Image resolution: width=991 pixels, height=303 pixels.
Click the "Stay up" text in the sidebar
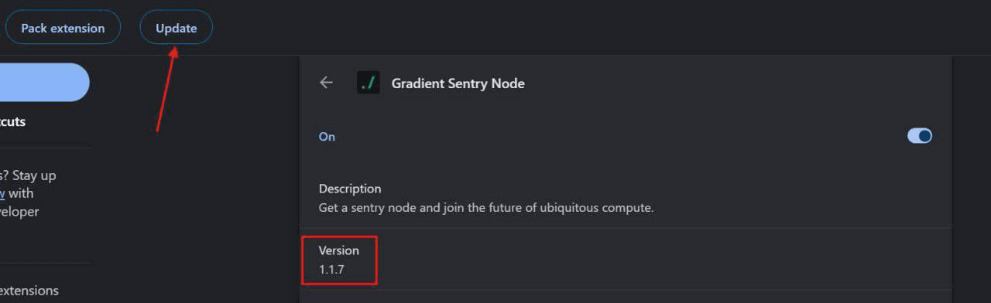pyautogui.click(x=33, y=175)
